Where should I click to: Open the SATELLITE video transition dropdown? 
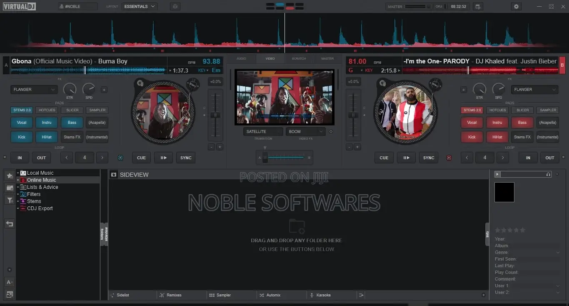[263, 132]
